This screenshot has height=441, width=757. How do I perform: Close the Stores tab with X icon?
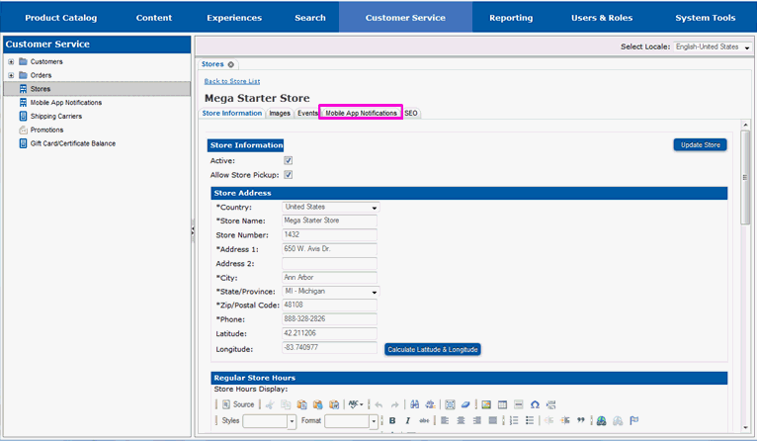pos(231,64)
